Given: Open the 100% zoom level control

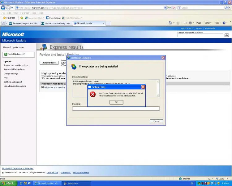Looking at the screenshot, I should pos(221,179).
